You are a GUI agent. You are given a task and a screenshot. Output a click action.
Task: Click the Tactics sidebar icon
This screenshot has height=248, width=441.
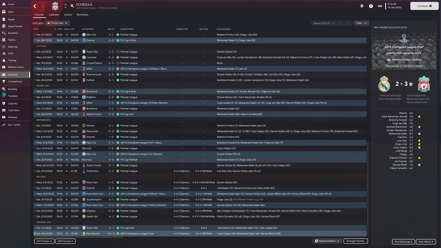[4, 40]
